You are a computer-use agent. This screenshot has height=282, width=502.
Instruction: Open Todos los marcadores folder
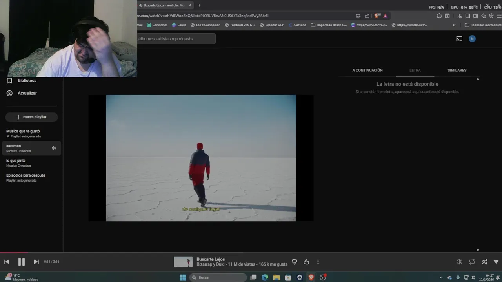[483, 25]
